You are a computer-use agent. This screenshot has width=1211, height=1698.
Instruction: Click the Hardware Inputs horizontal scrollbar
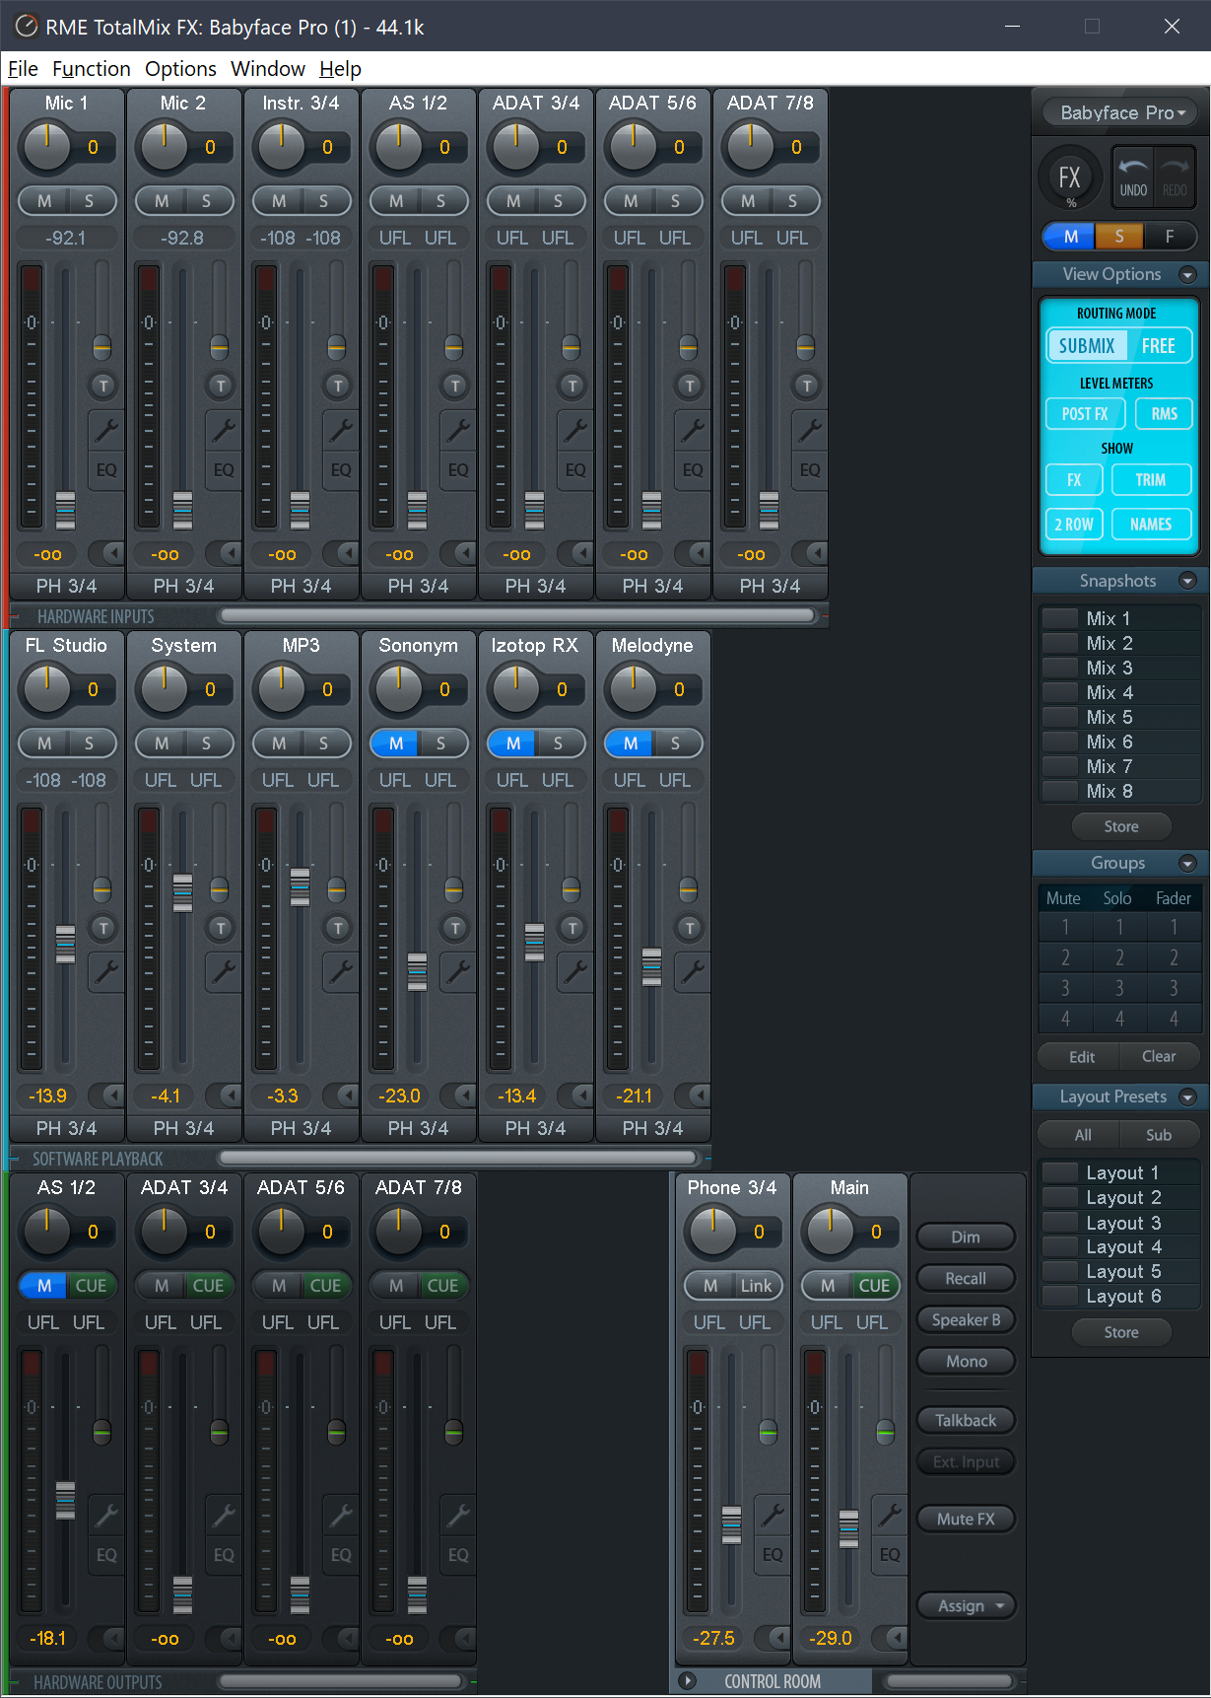[518, 616]
